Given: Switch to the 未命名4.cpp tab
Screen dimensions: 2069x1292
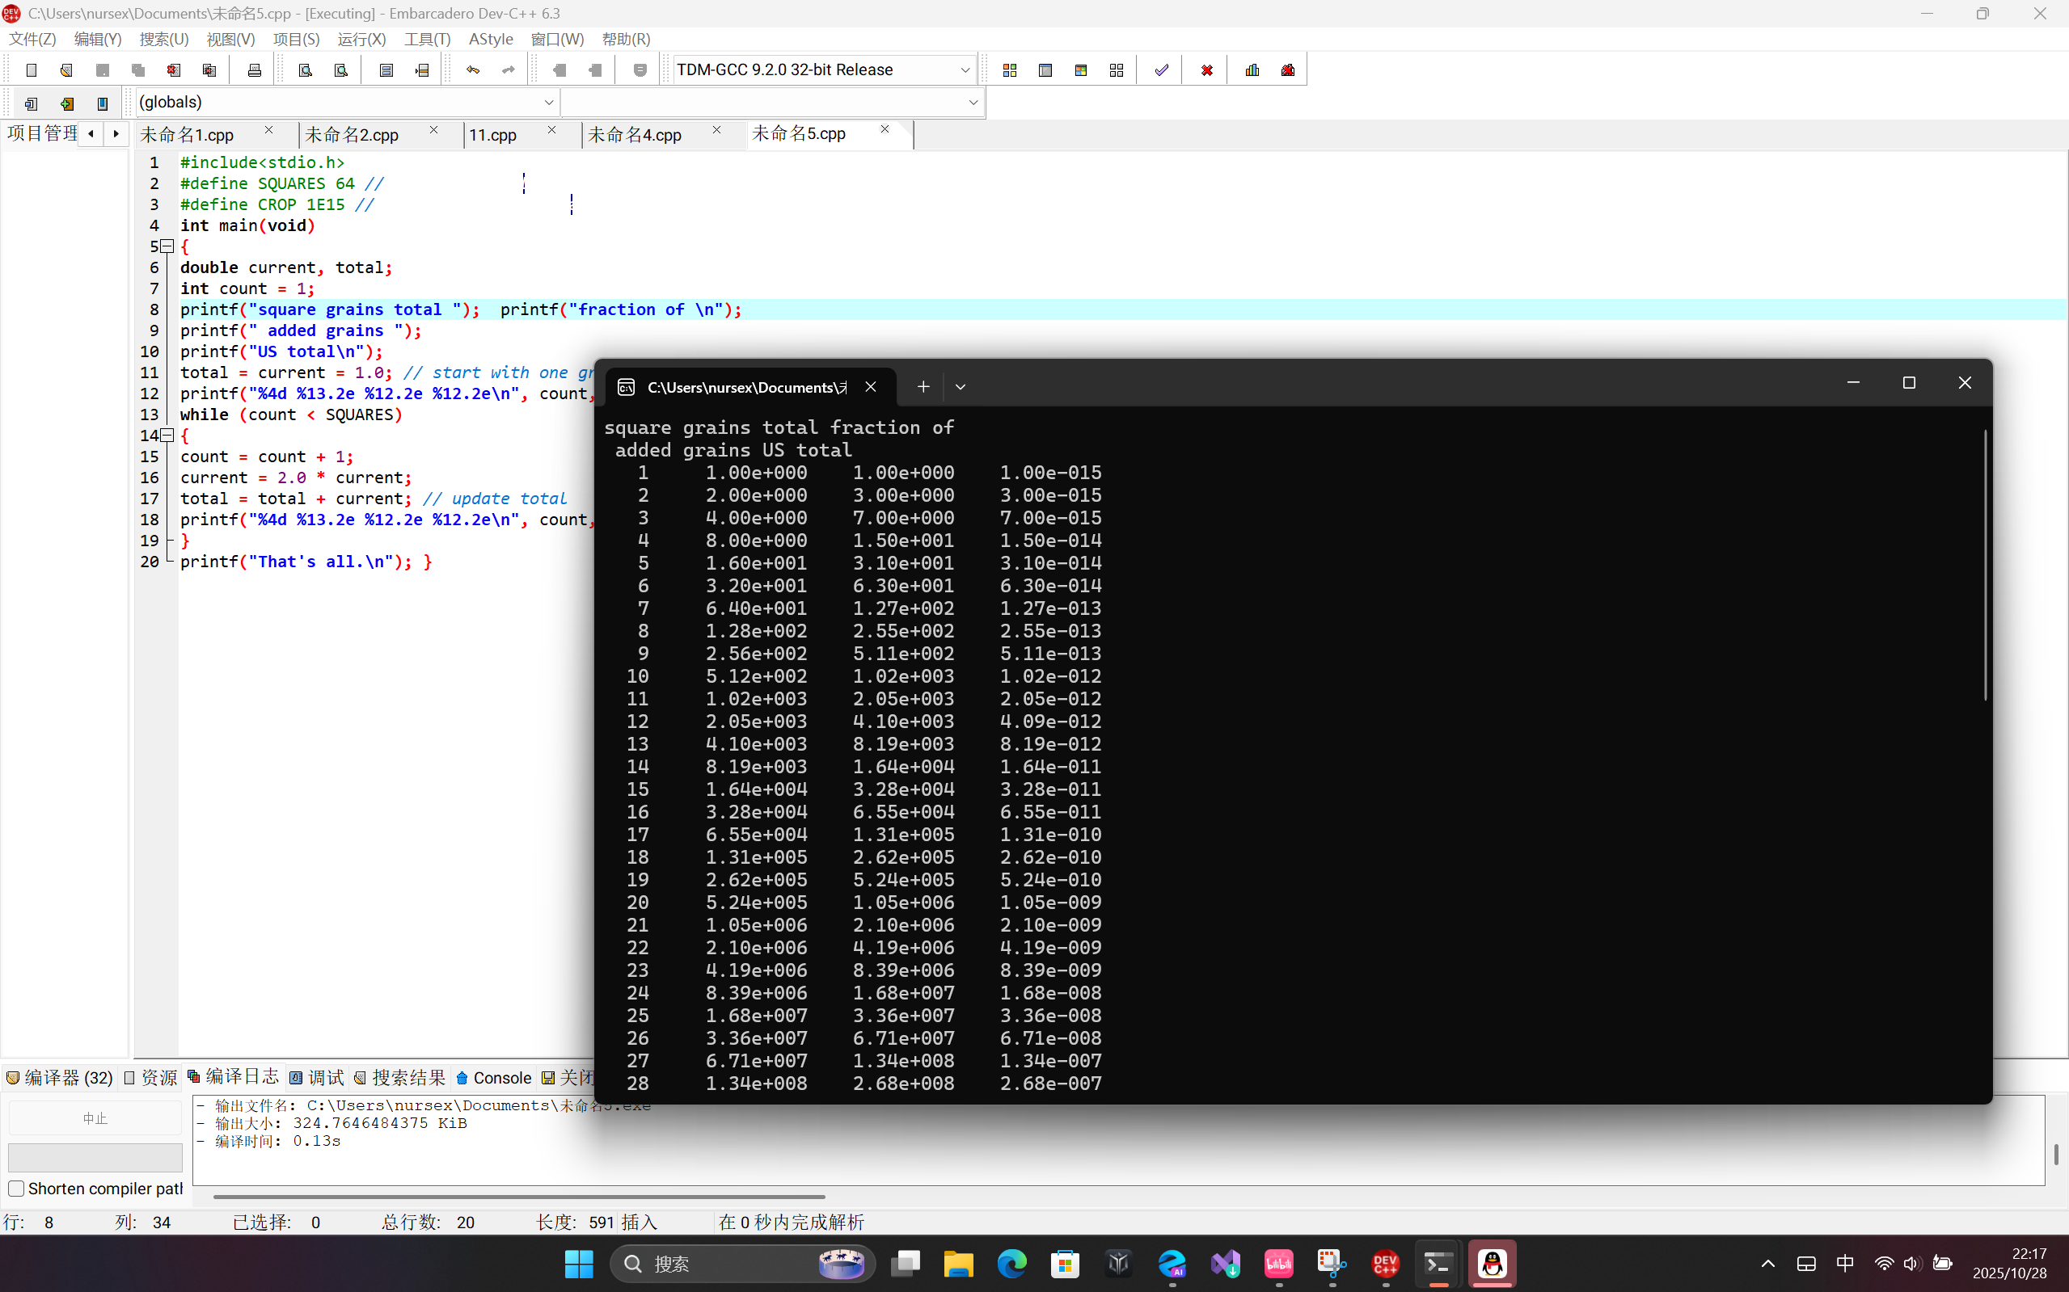Looking at the screenshot, I should [x=635, y=135].
